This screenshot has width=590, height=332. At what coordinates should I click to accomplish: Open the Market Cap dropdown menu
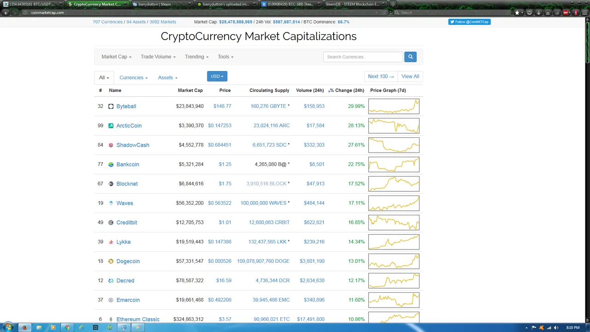(x=116, y=57)
